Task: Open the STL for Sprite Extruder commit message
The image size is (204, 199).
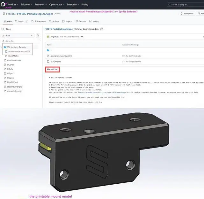Action: click(69, 37)
